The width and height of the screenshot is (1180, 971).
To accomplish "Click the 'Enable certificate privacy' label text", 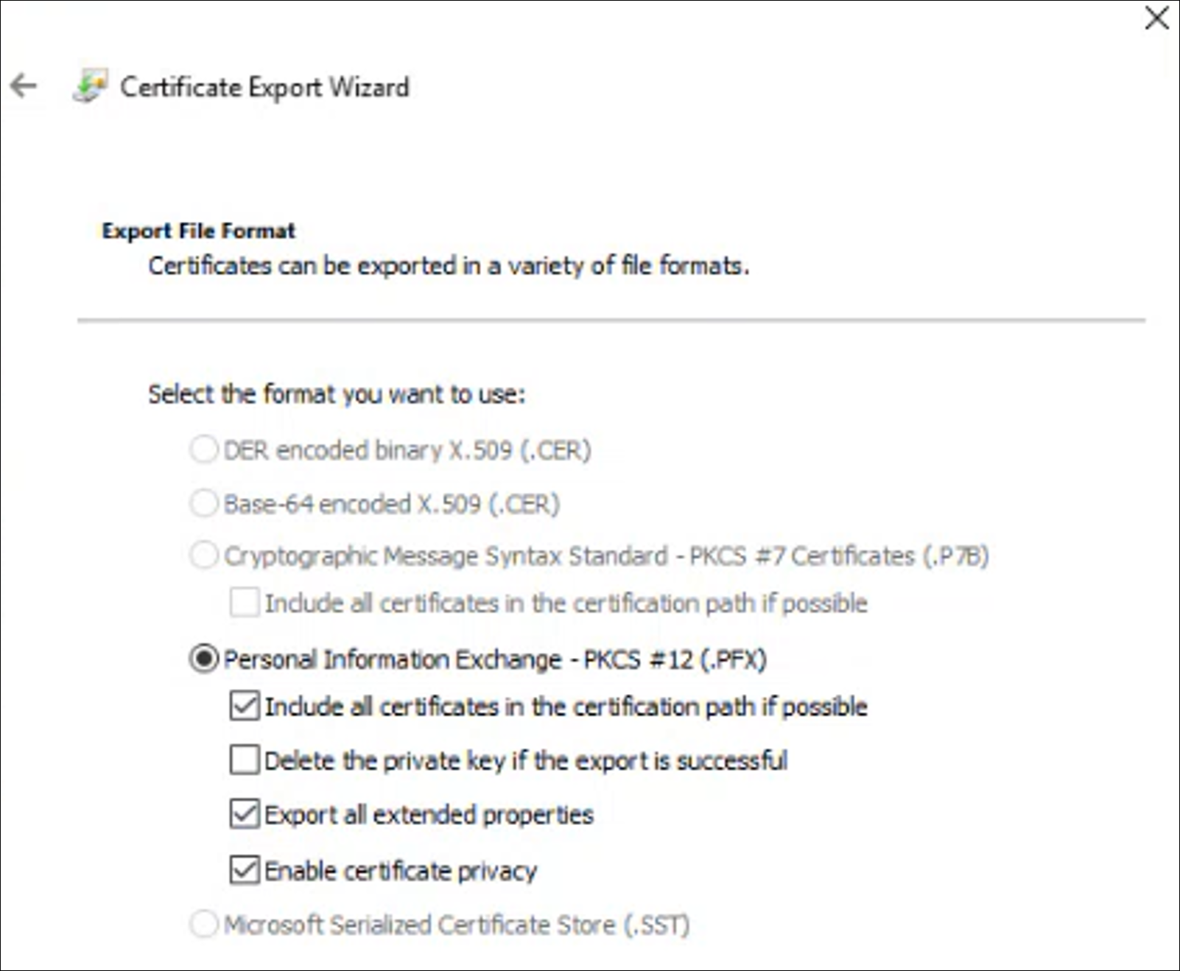I will click(401, 871).
